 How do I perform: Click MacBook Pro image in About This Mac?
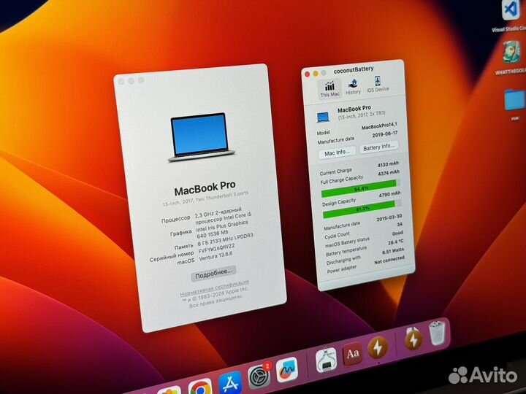200,137
